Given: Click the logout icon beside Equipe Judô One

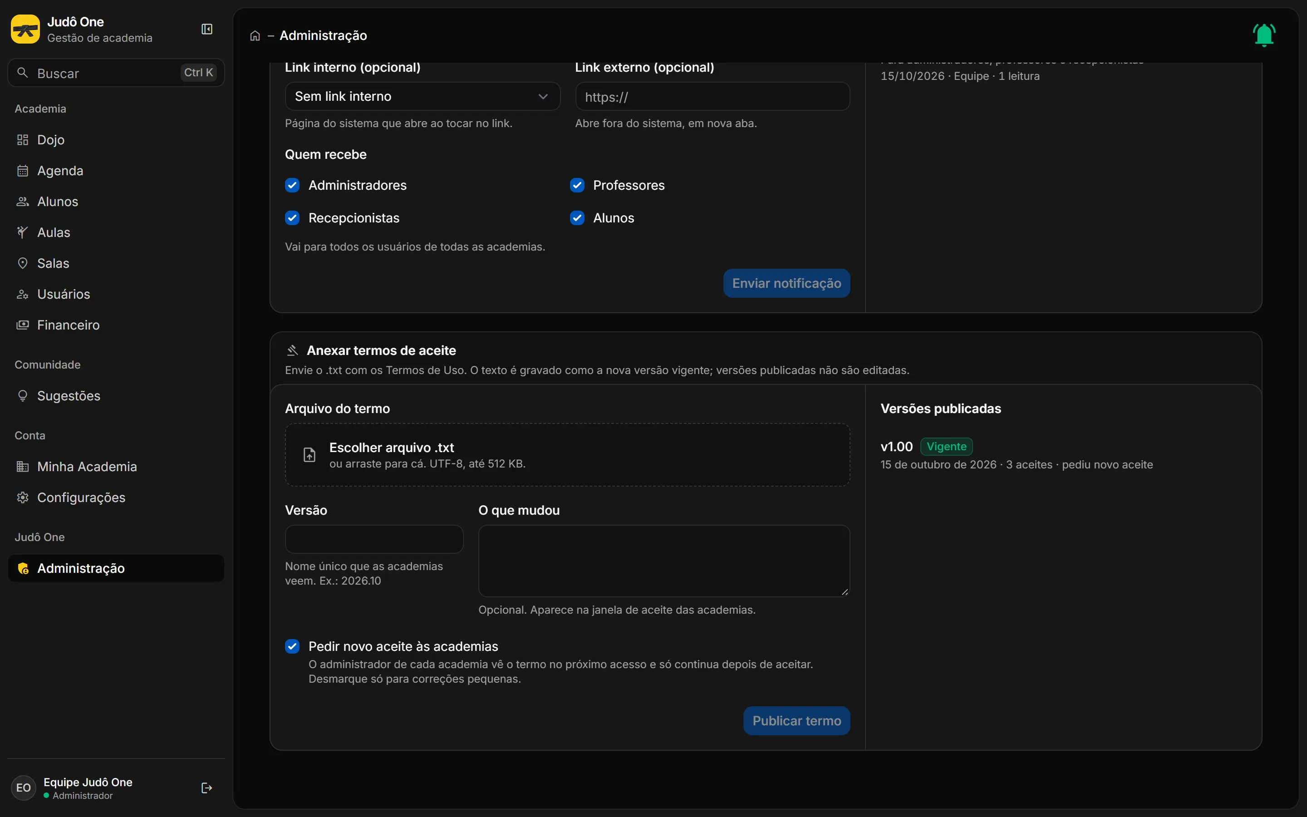Looking at the screenshot, I should pos(206,788).
